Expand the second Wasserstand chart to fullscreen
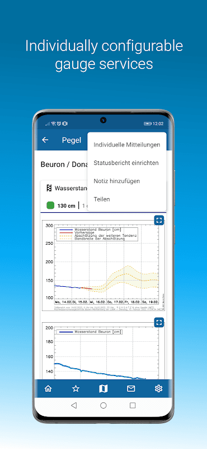This screenshot has width=207, height=449. [x=159, y=322]
